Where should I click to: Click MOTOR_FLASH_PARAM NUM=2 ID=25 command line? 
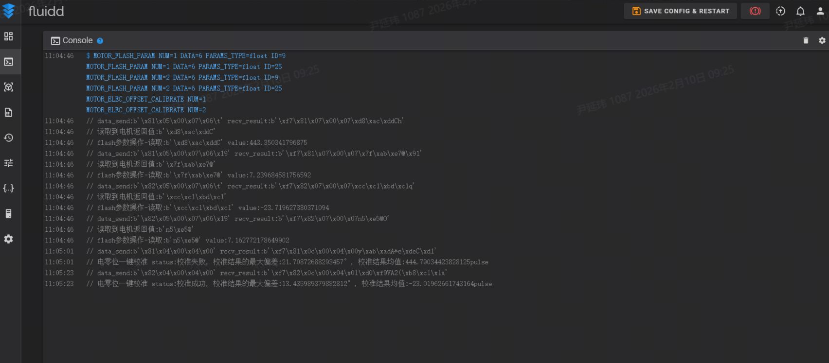pyautogui.click(x=184, y=88)
